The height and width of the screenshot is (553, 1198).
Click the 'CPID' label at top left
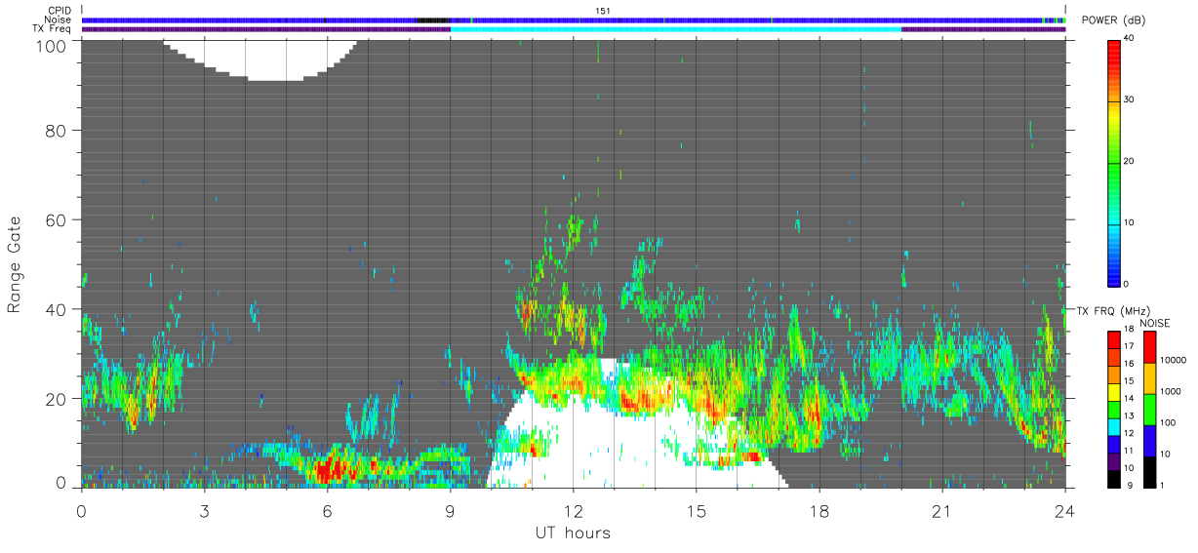[60, 11]
